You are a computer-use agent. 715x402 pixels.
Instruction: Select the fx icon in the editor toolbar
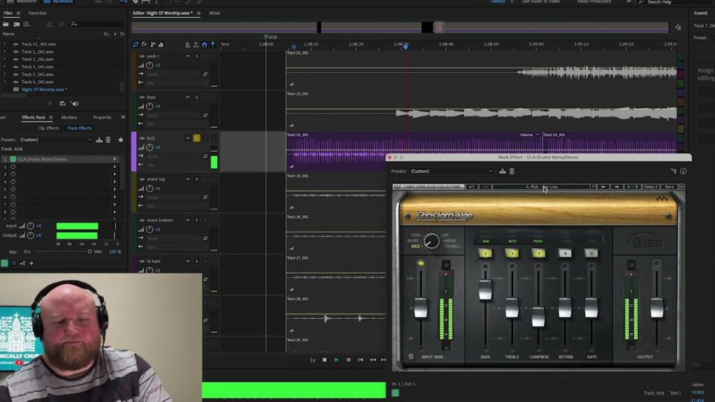144,44
